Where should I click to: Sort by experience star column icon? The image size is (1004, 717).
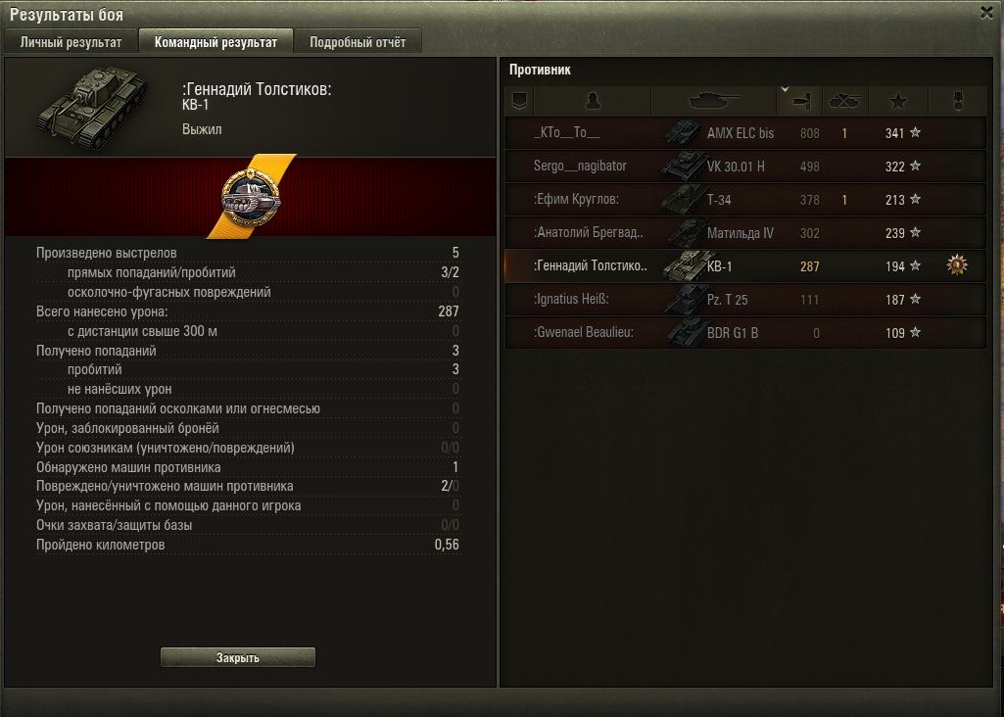point(897,101)
